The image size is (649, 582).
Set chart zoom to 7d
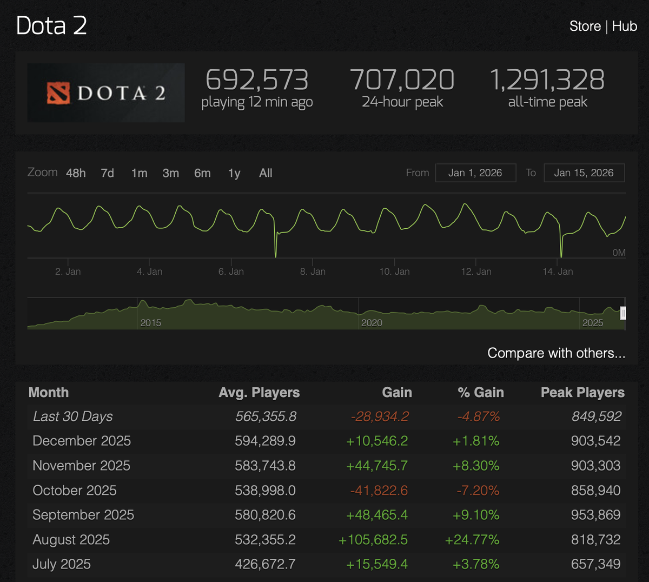pyautogui.click(x=107, y=173)
